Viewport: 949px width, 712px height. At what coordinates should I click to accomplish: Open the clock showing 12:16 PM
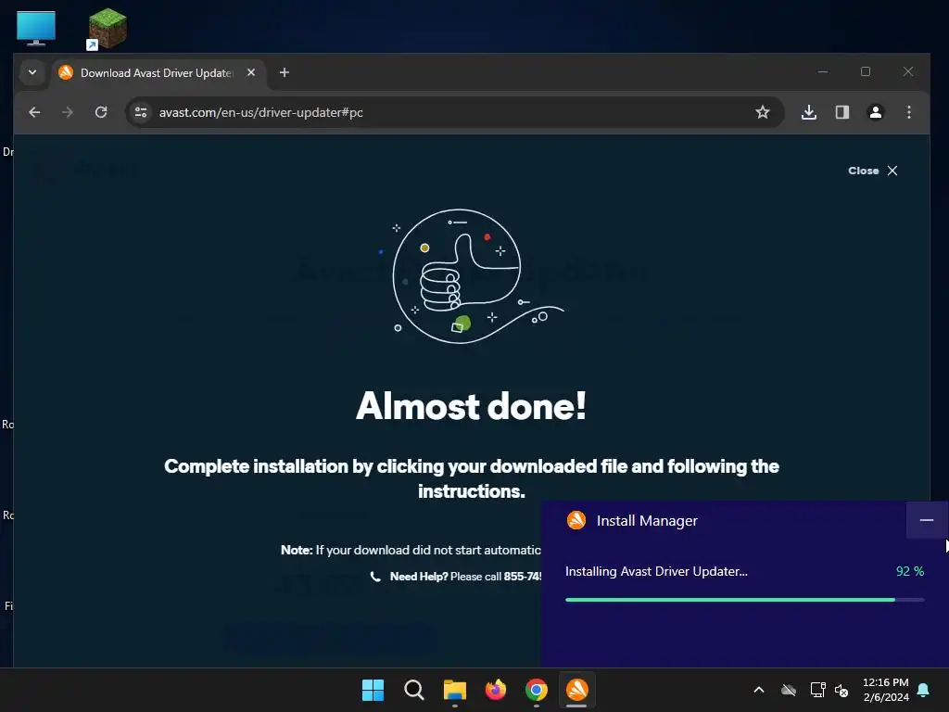click(885, 690)
